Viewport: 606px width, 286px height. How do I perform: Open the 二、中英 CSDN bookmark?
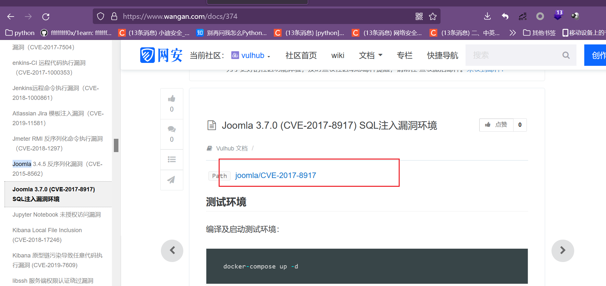pos(465,33)
